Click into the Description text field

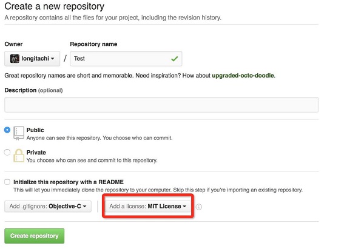pyautogui.click(x=161, y=105)
